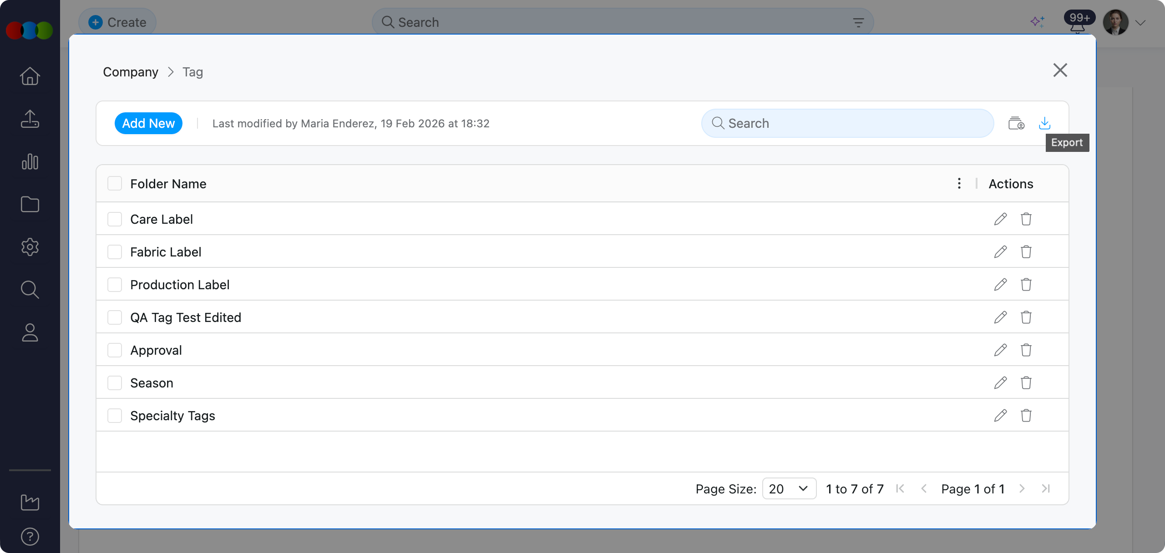Click the Create button
The image size is (1165, 553).
click(118, 22)
